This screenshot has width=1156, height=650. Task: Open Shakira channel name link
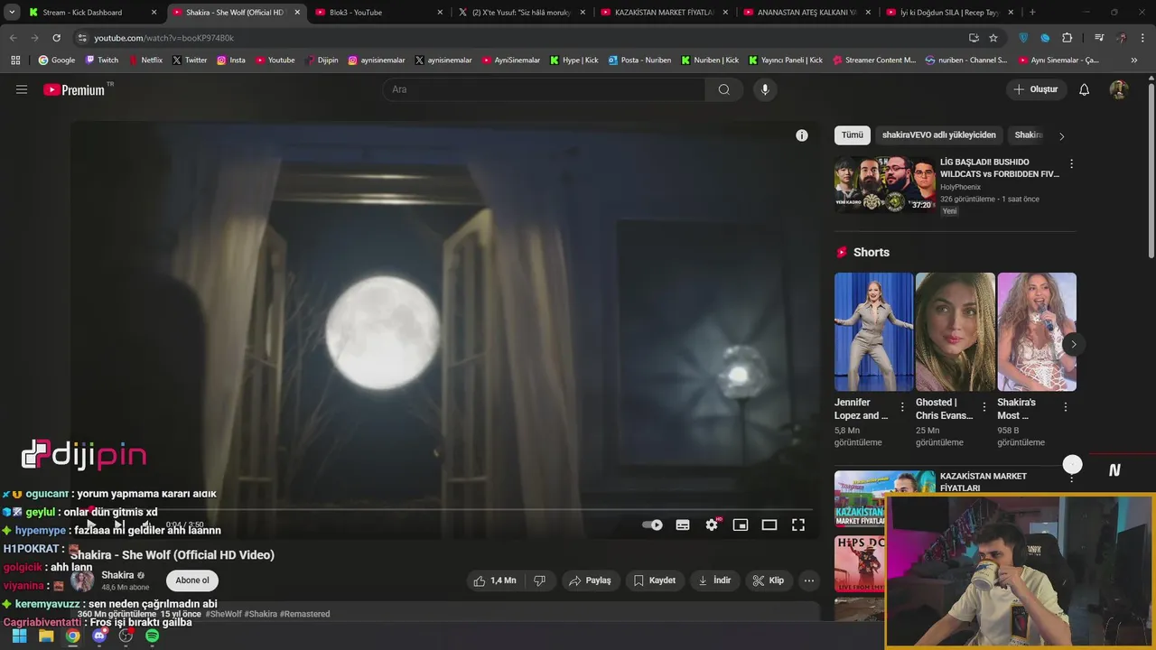point(117,575)
